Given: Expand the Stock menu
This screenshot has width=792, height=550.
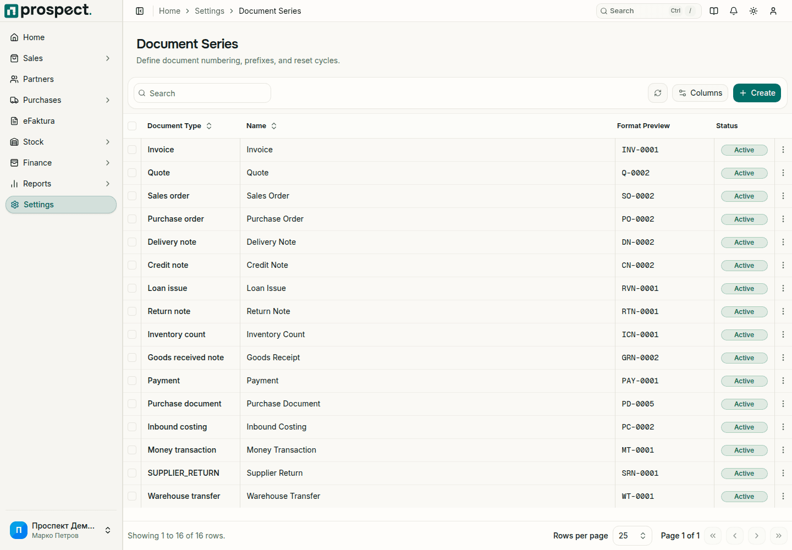Looking at the screenshot, I should 61,142.
